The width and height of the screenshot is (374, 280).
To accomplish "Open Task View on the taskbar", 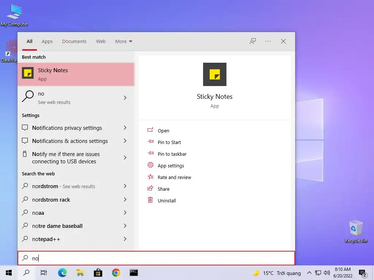I will (44, 273).
